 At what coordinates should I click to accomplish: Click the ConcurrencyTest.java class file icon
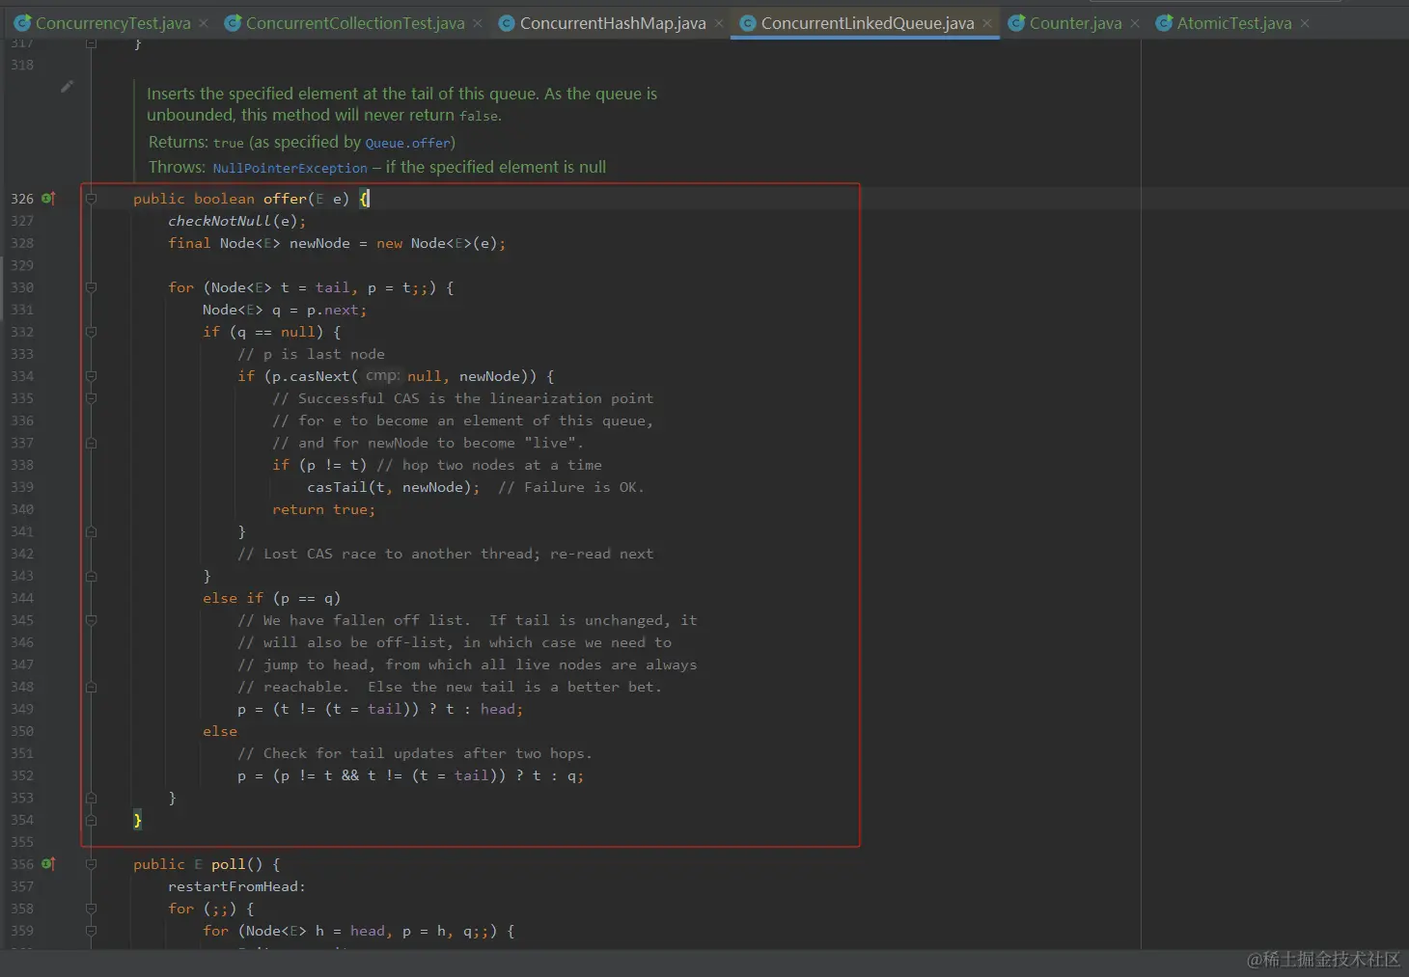(22, 23)
